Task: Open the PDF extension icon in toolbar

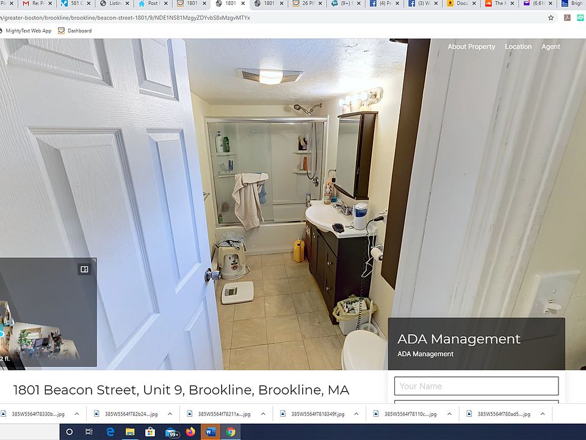Action: tap(567, 18)
